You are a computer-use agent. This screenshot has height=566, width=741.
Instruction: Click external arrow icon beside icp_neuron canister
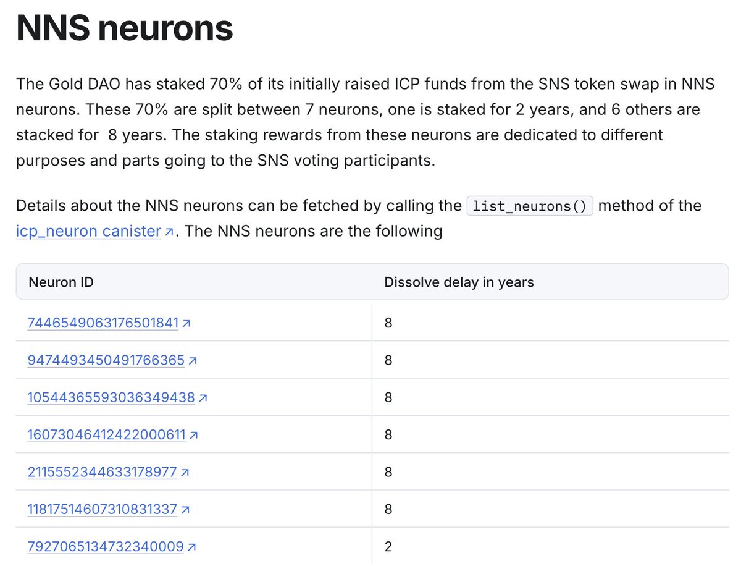[169, 233]
